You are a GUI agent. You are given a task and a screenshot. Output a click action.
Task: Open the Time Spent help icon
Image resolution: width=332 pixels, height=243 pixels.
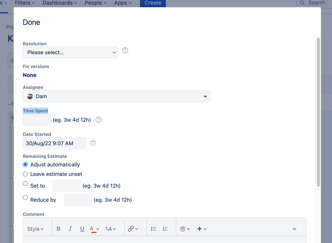coord(98,120)
